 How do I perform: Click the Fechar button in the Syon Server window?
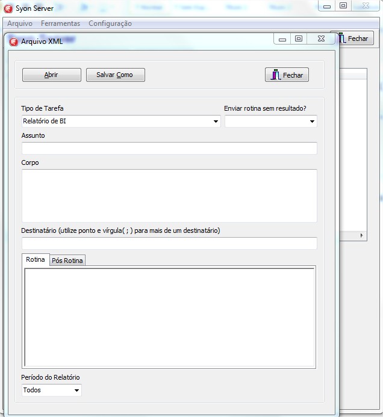pos(356,39)
